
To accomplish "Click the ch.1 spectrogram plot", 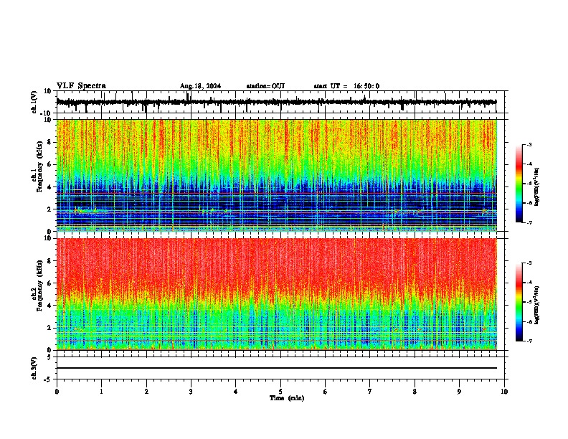I will pos(277,175).
